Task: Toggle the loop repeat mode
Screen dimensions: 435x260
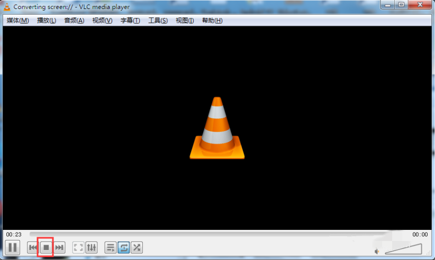Action: (124, 247)
